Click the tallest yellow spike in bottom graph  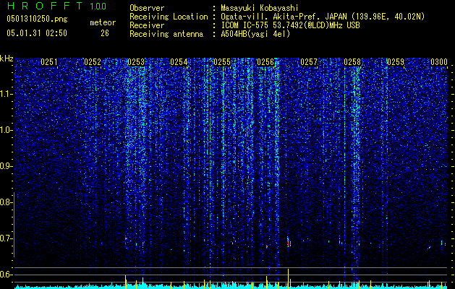tap(288, 279)
